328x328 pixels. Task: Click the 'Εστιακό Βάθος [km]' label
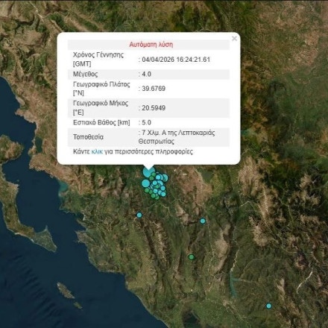click(101, 122)
